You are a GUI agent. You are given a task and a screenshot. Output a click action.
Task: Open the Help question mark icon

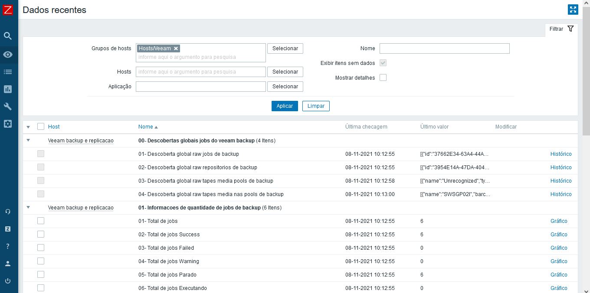tap(8, 246)
